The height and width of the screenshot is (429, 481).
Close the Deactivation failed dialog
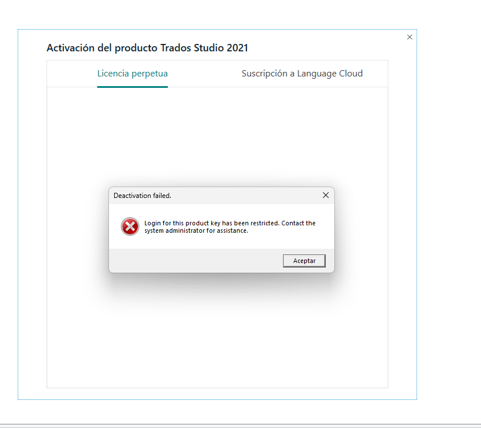(326, 195)
